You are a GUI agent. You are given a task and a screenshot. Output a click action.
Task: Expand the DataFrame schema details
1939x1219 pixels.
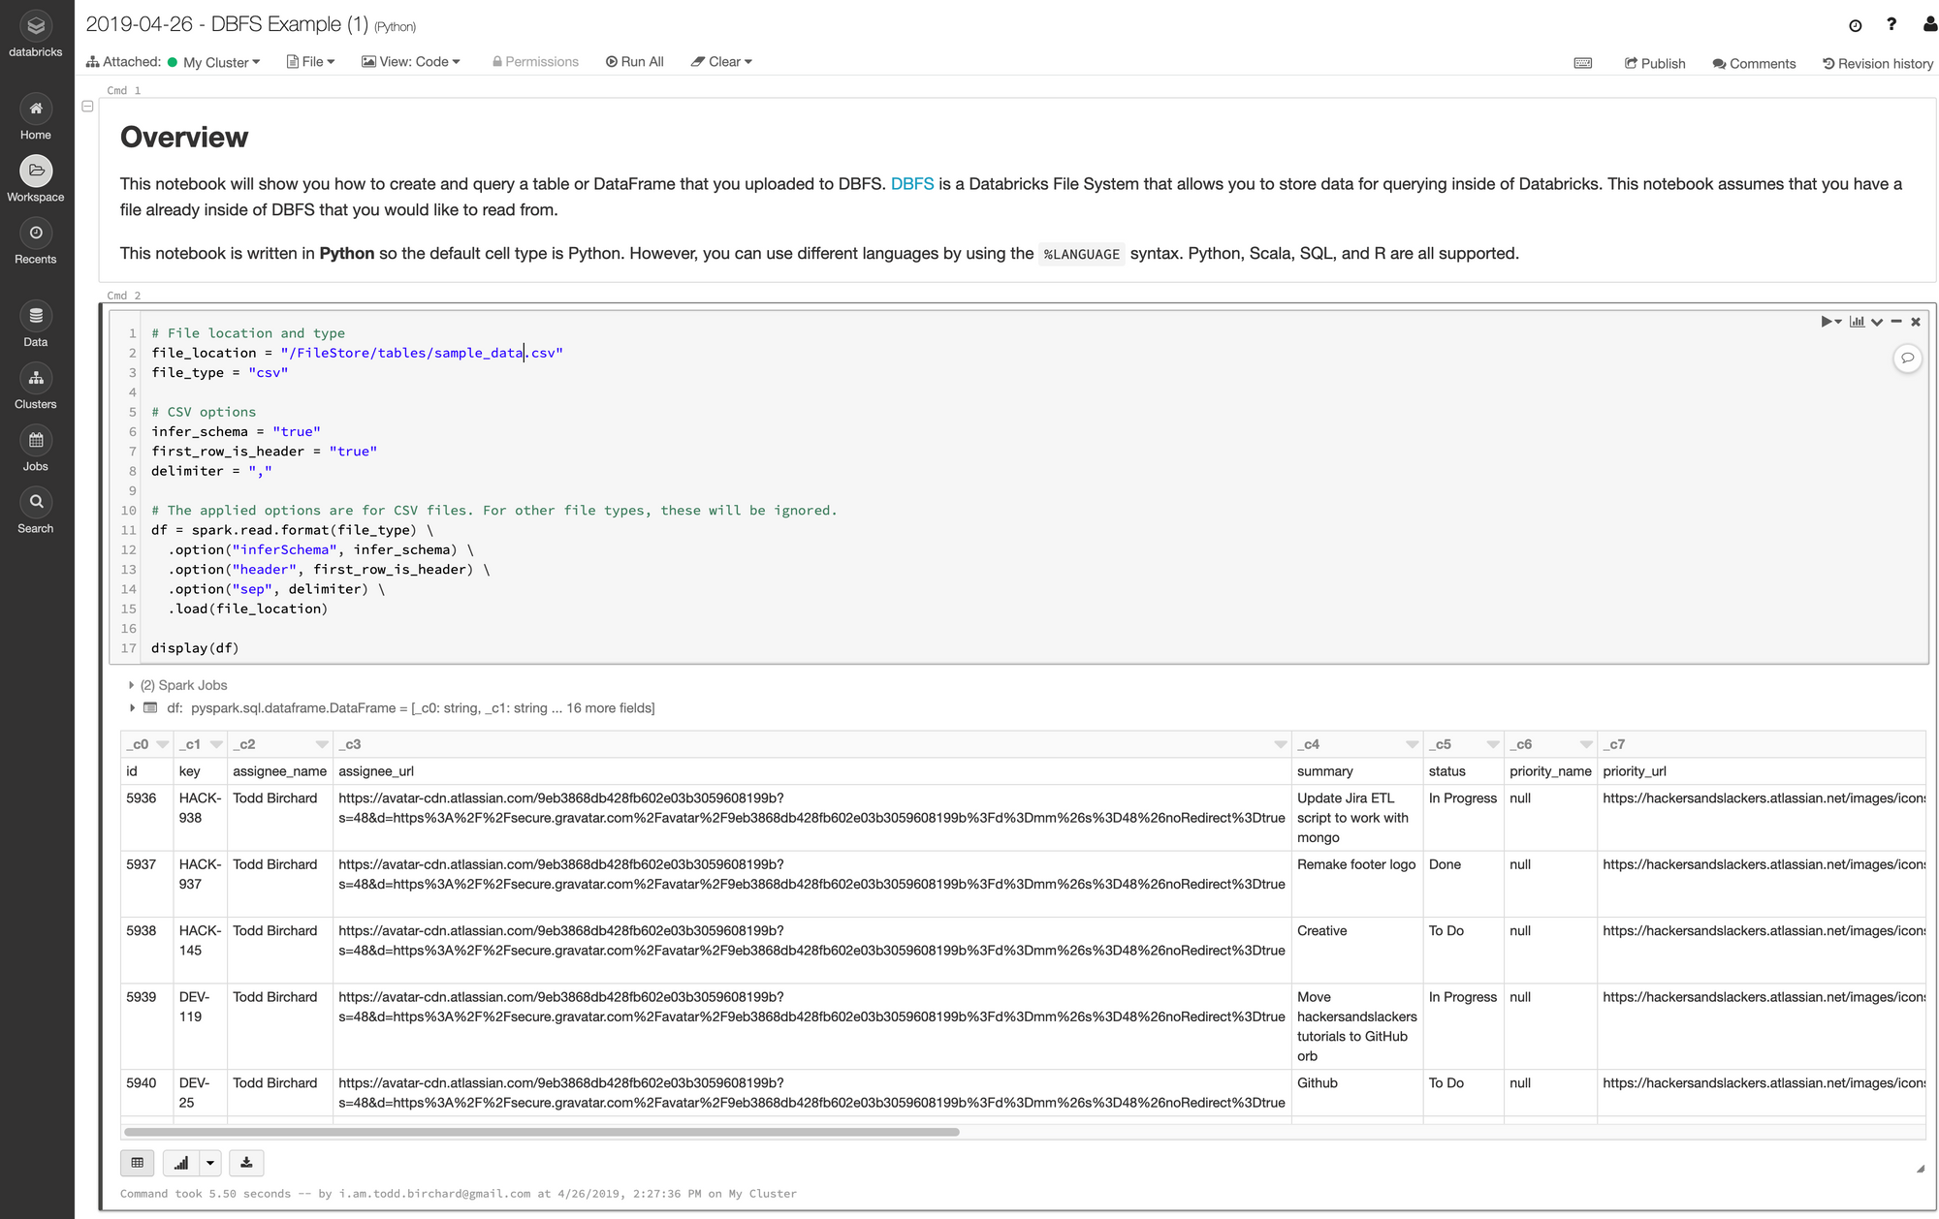click(129, 707)
